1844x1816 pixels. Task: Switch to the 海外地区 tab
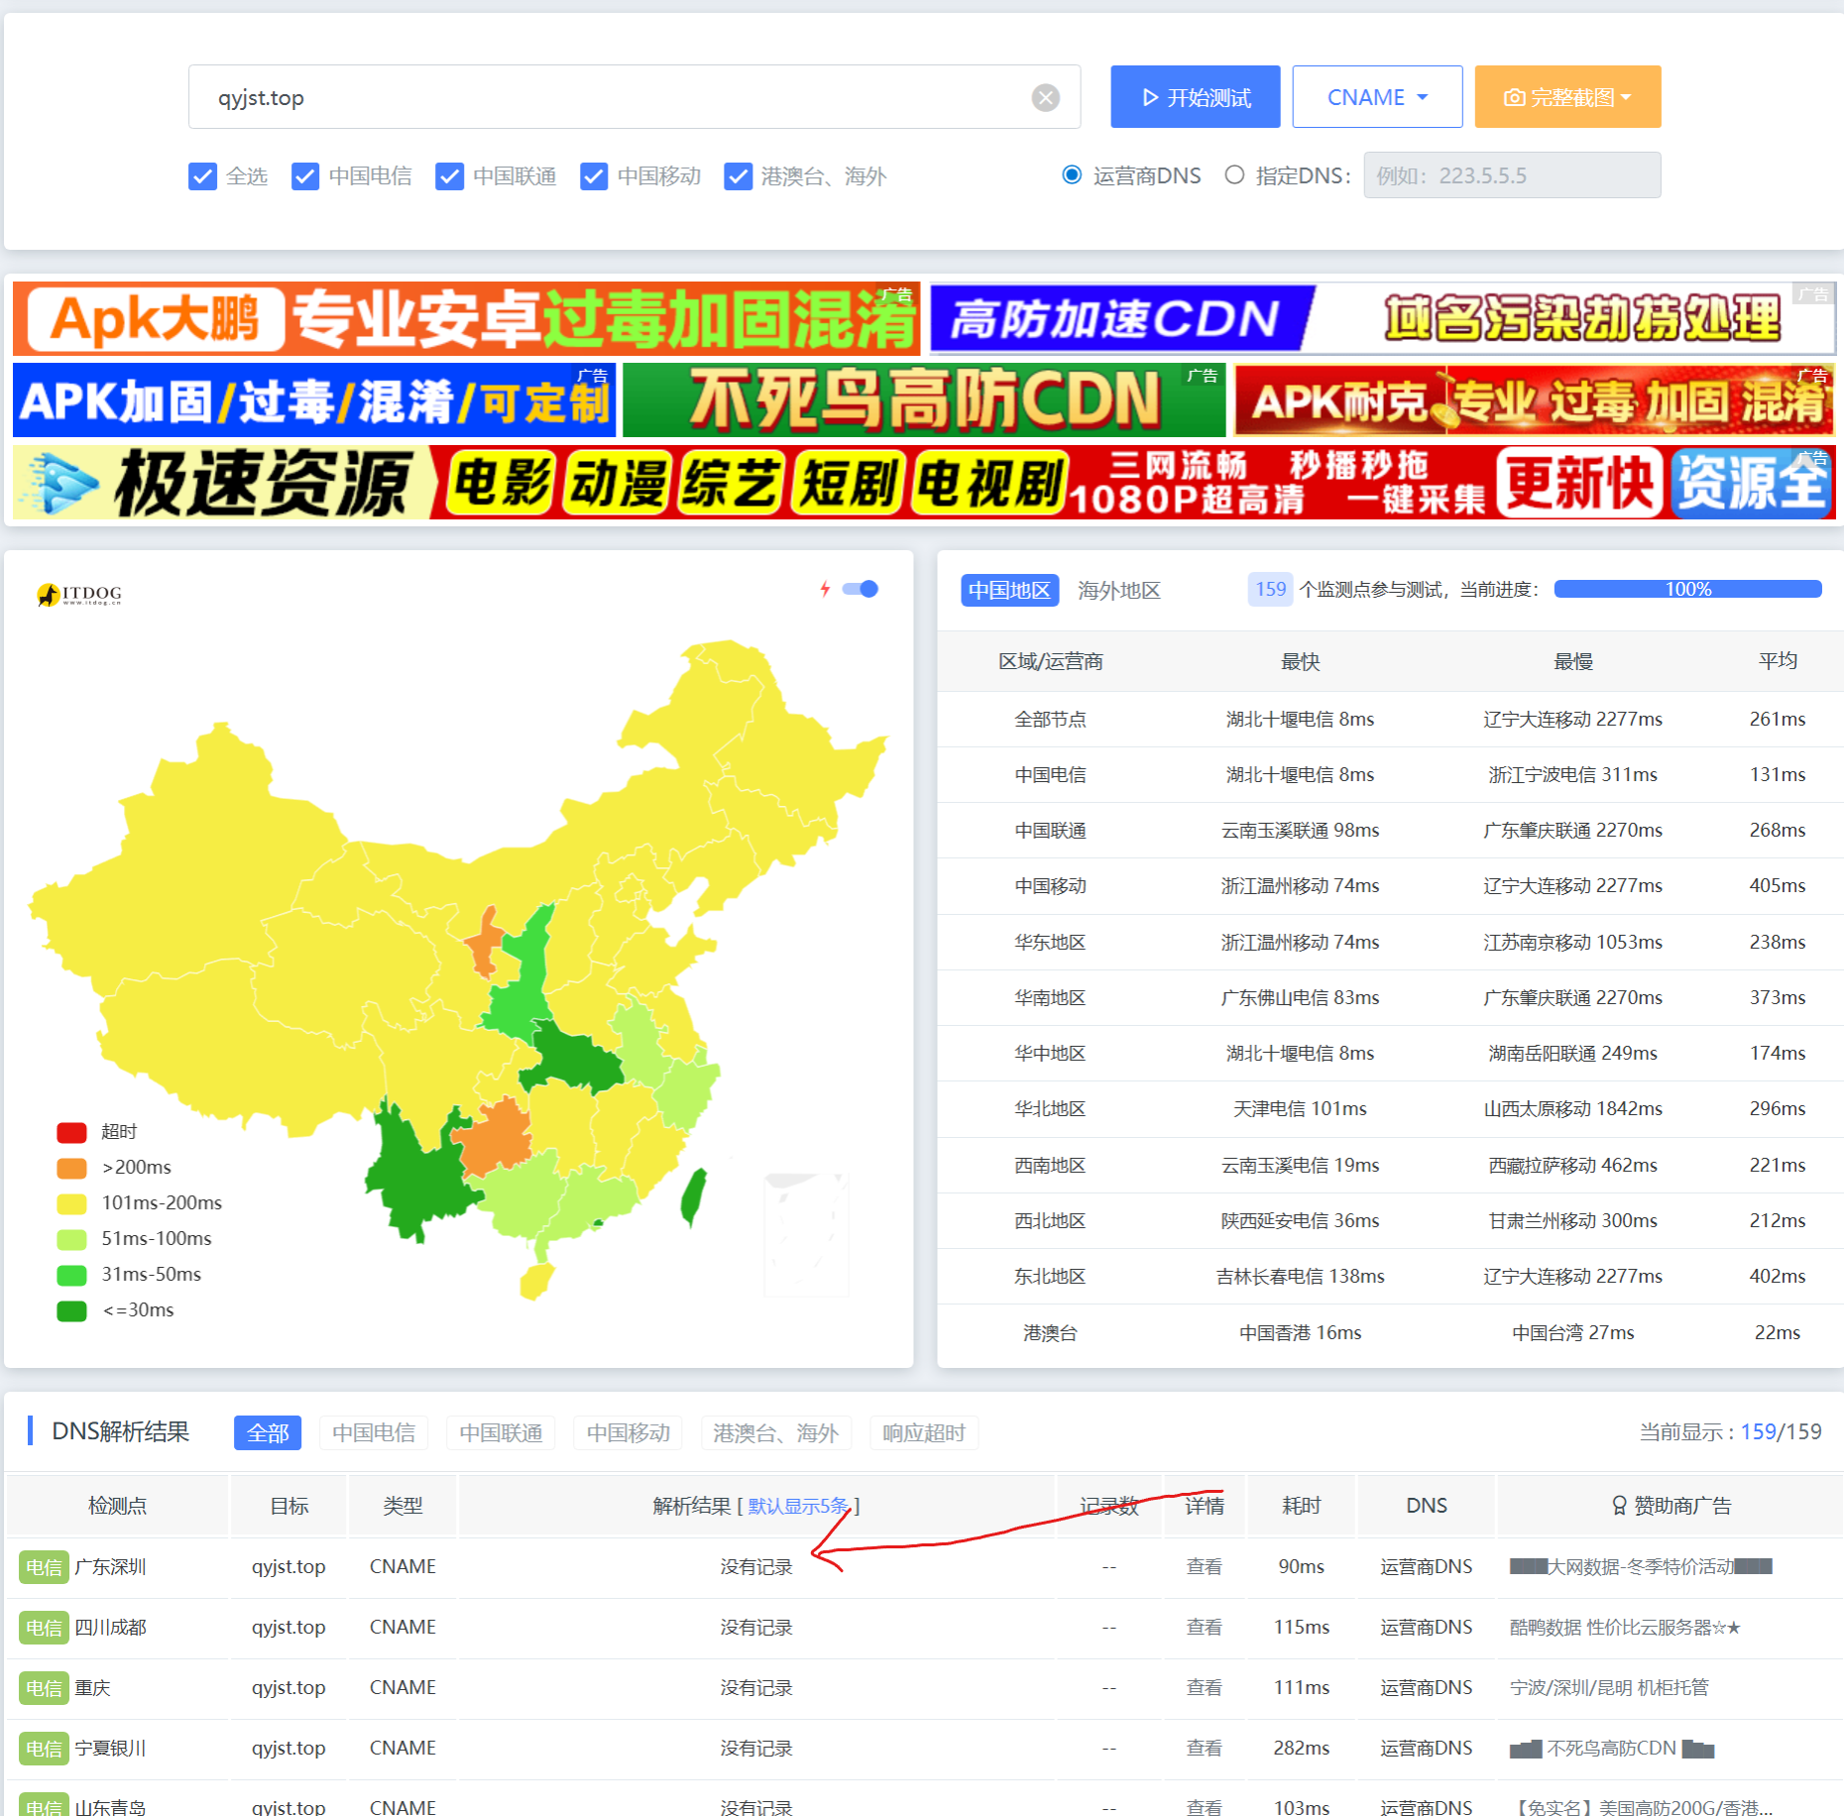[x=1118, y=591]
